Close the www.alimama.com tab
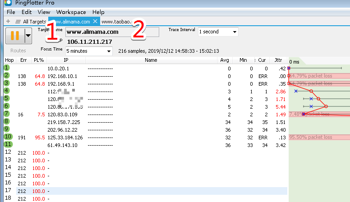The width and height of the screenshot is (350, 202). (x=95, y=22)
